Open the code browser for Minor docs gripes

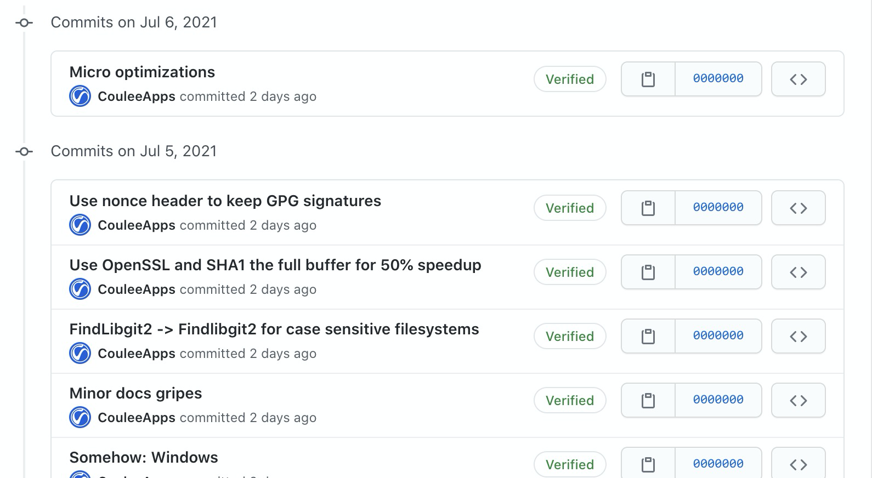pyautogui.click(x=798, y=400)
